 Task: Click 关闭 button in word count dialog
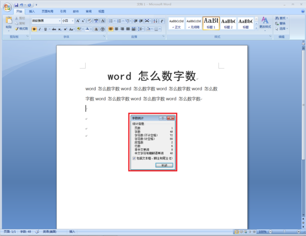[164, 165]
